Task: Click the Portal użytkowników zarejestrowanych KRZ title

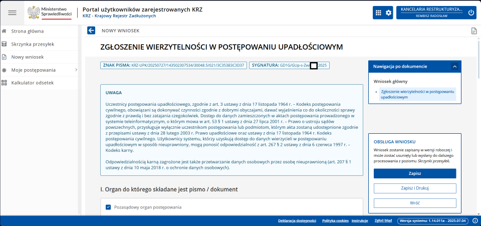Action: (x=143, y=10)
